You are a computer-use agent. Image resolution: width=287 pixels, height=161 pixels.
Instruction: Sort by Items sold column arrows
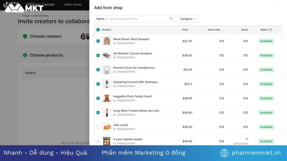[222, 30]
